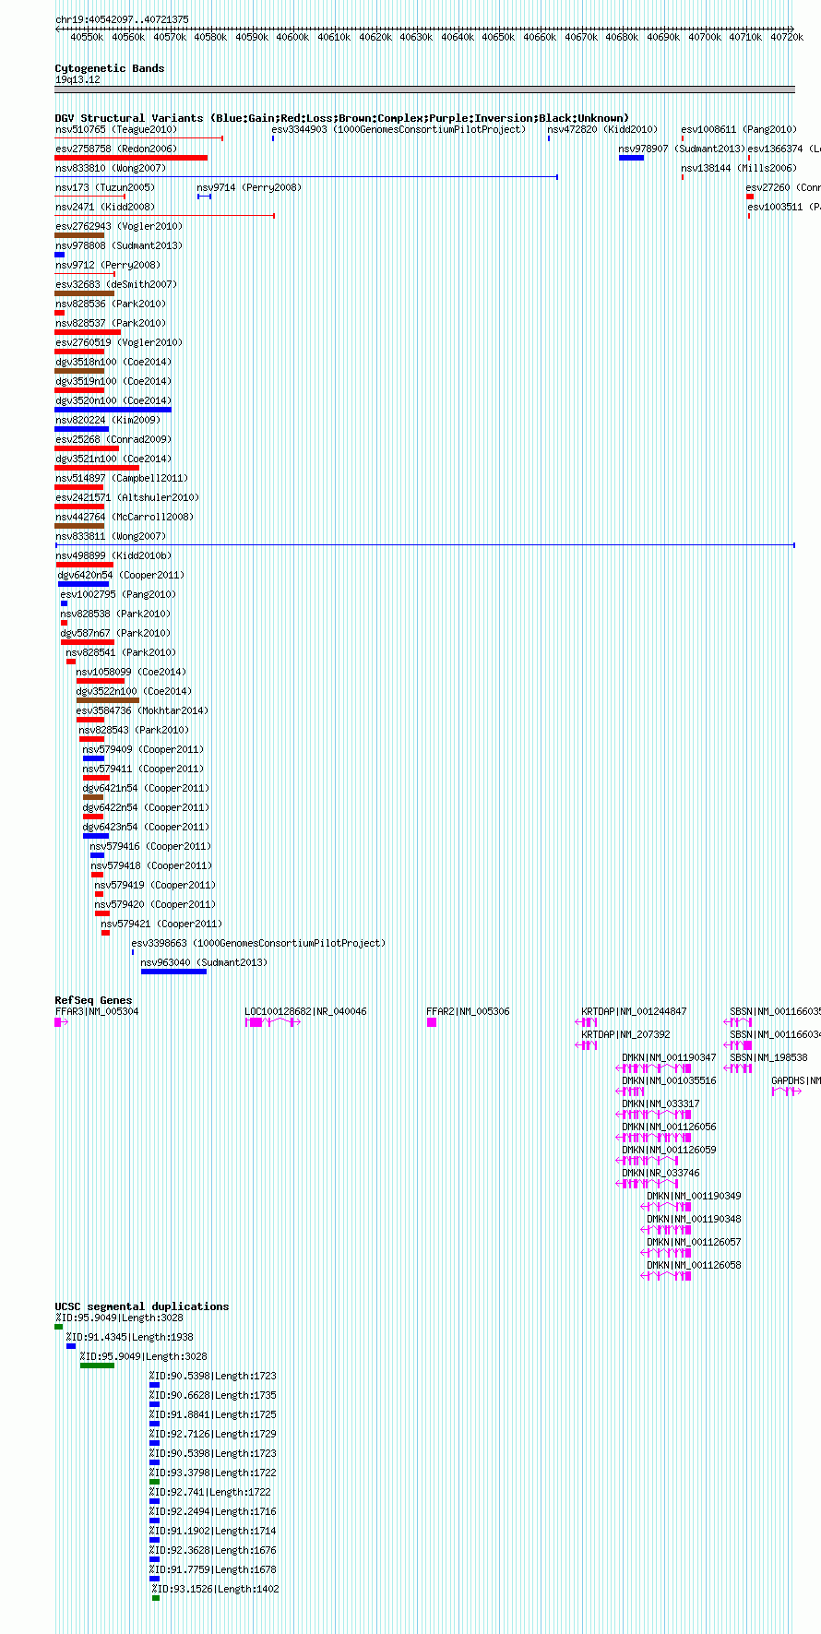Screen dimensions: 821x1634
Task: Click the esv25268 (Conrad2009) label
Action: click(113, 439)
